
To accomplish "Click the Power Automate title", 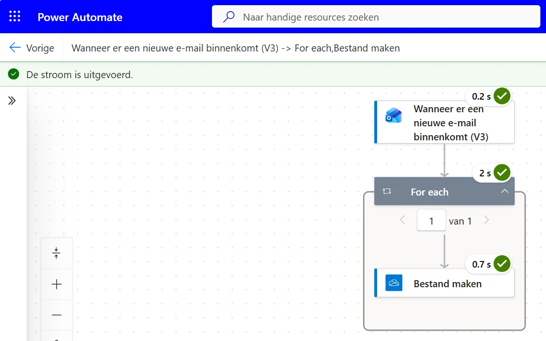I will [80, 17].
